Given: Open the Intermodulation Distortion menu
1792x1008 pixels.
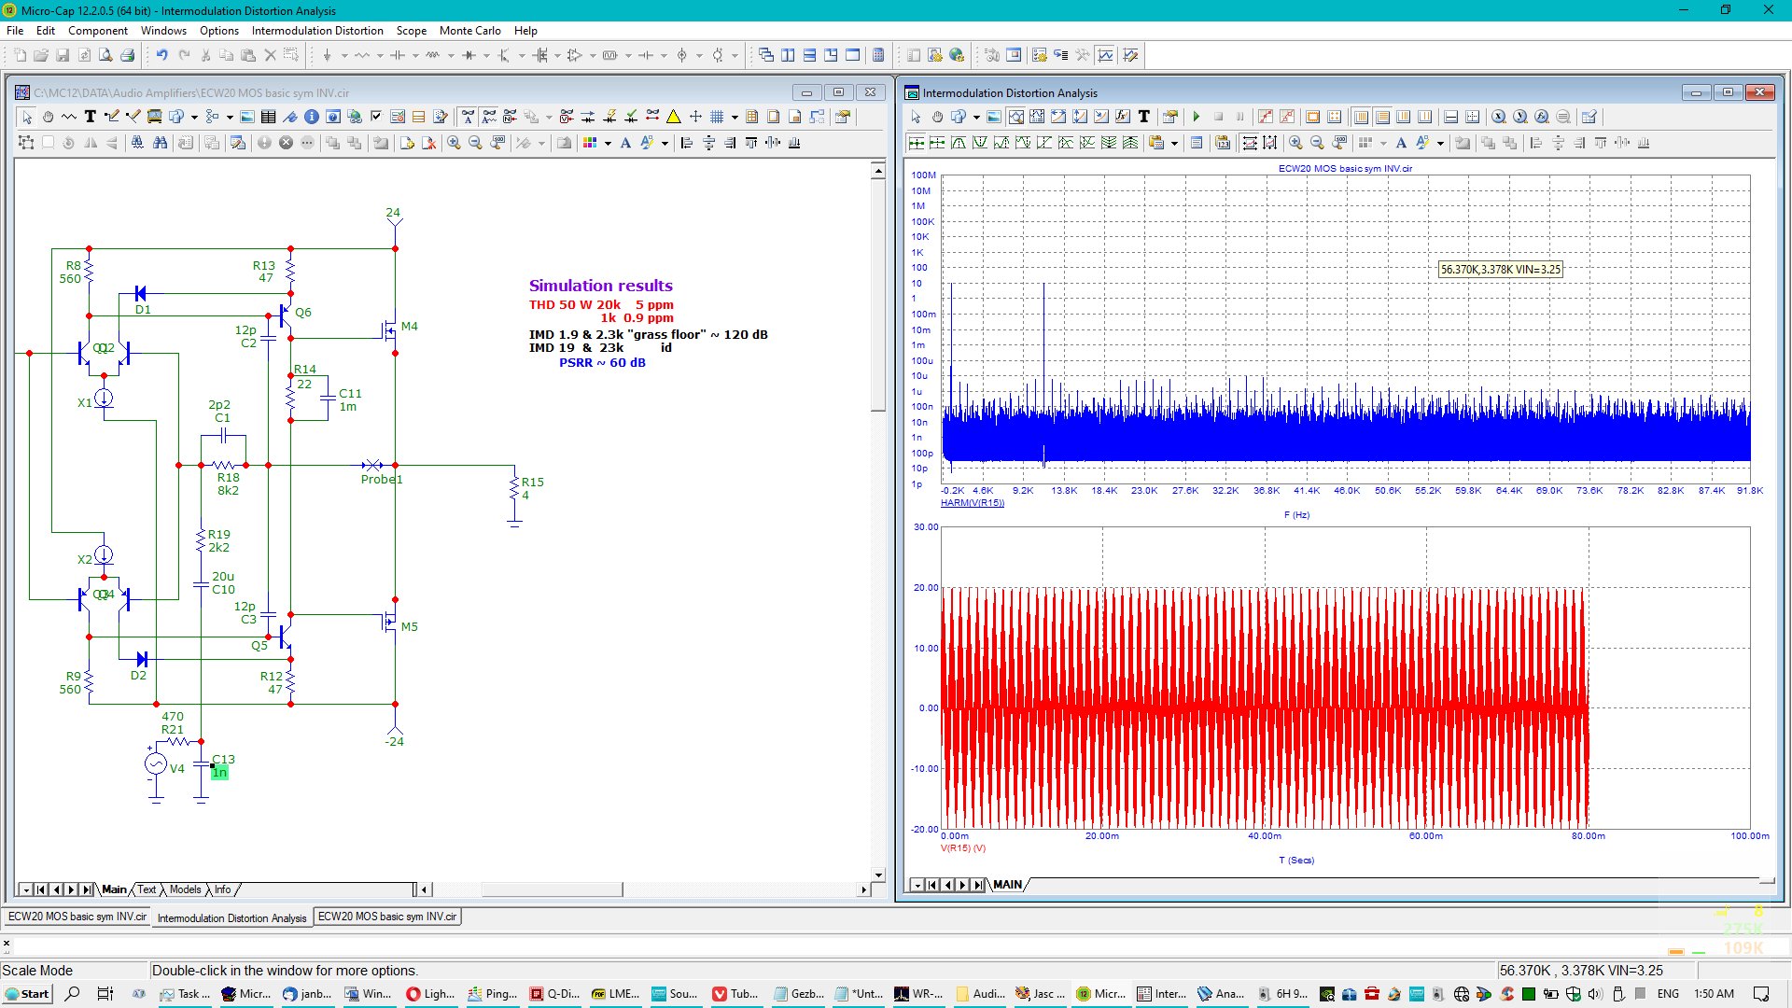Looking at the screenshot, I should [317, 30].
